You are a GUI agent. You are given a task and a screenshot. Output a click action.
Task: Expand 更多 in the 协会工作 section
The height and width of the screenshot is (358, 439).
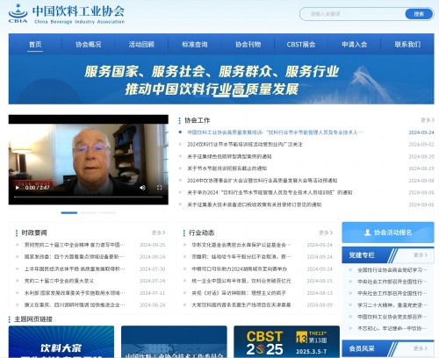coord(428,120)
